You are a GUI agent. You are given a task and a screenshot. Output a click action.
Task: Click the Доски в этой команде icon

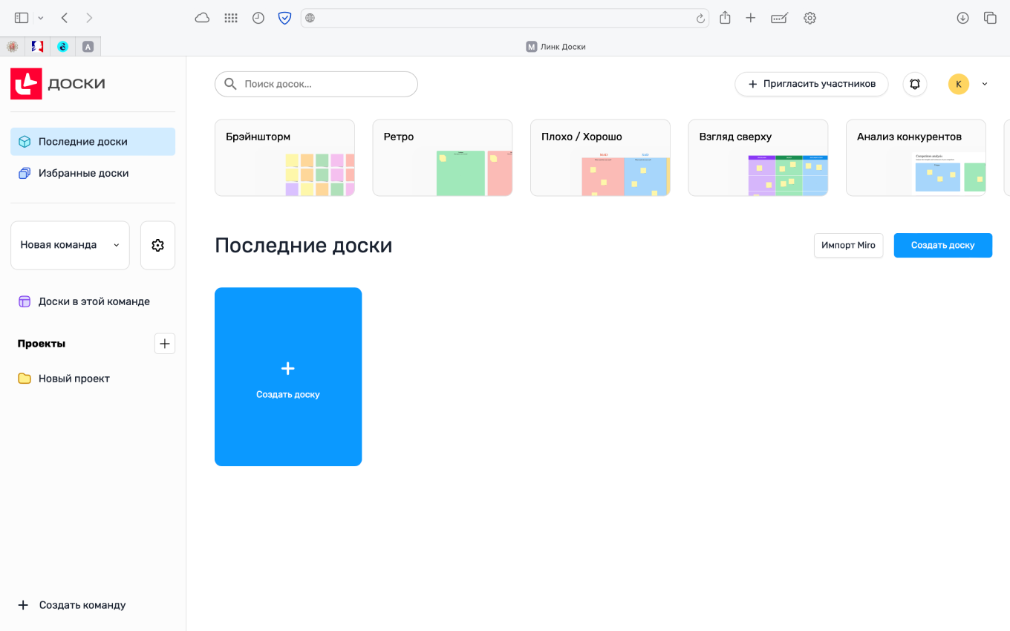click(23, 301)
